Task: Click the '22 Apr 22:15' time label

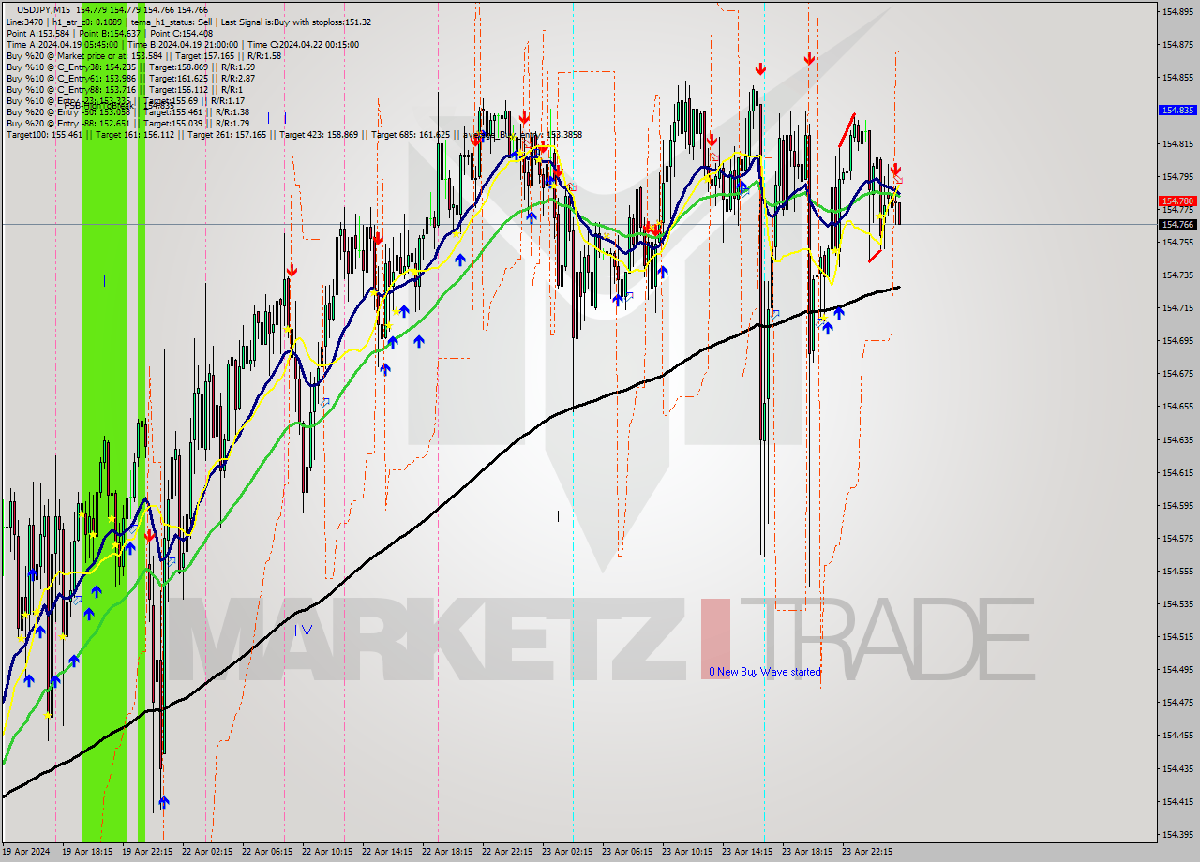Action: (x=508, y=852)
